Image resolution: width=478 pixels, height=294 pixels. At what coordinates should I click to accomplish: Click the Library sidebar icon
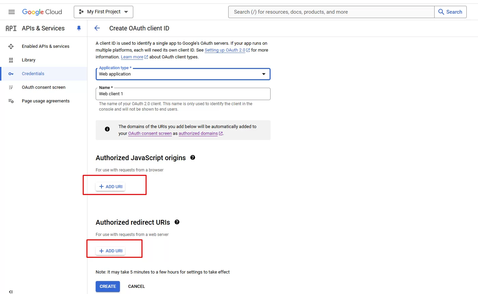[x=11, y=60]
